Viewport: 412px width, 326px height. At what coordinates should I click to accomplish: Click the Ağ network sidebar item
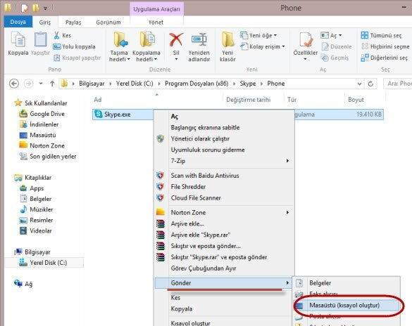coord(28,284)
